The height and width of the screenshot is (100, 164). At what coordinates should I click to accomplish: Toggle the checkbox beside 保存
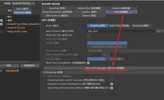2,20
